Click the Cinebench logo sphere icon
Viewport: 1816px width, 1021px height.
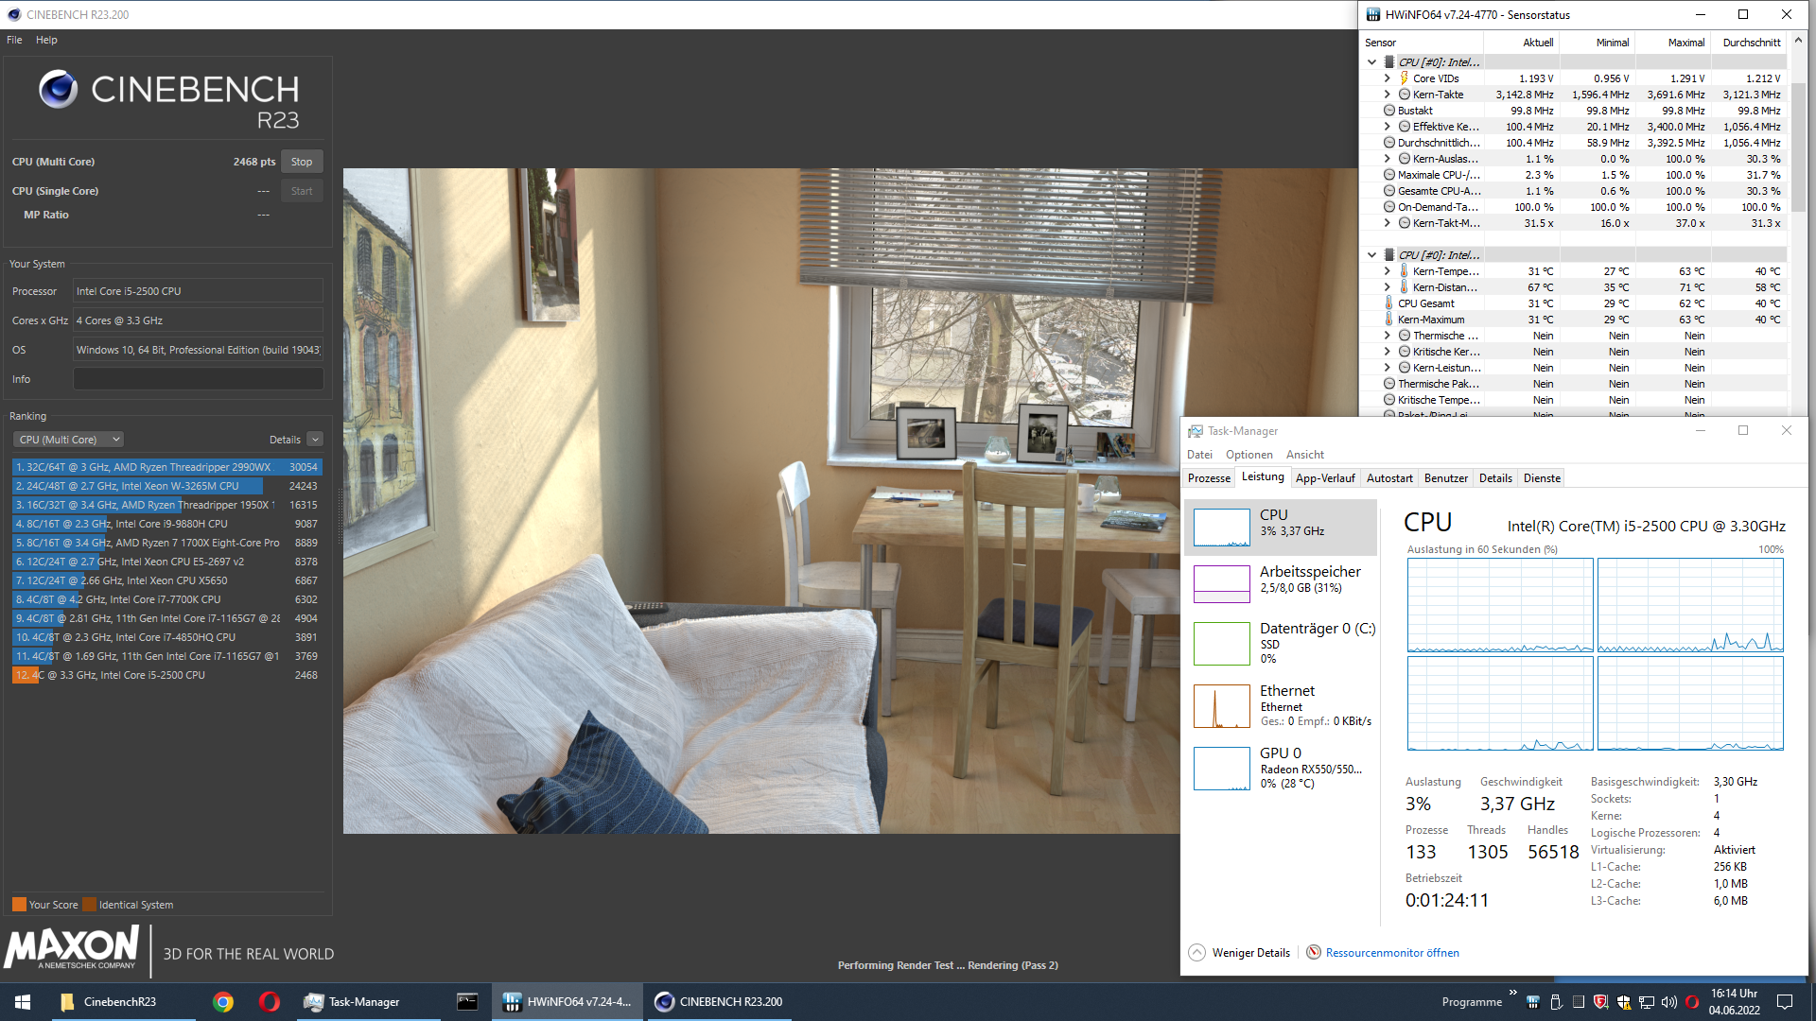[58, 90]
